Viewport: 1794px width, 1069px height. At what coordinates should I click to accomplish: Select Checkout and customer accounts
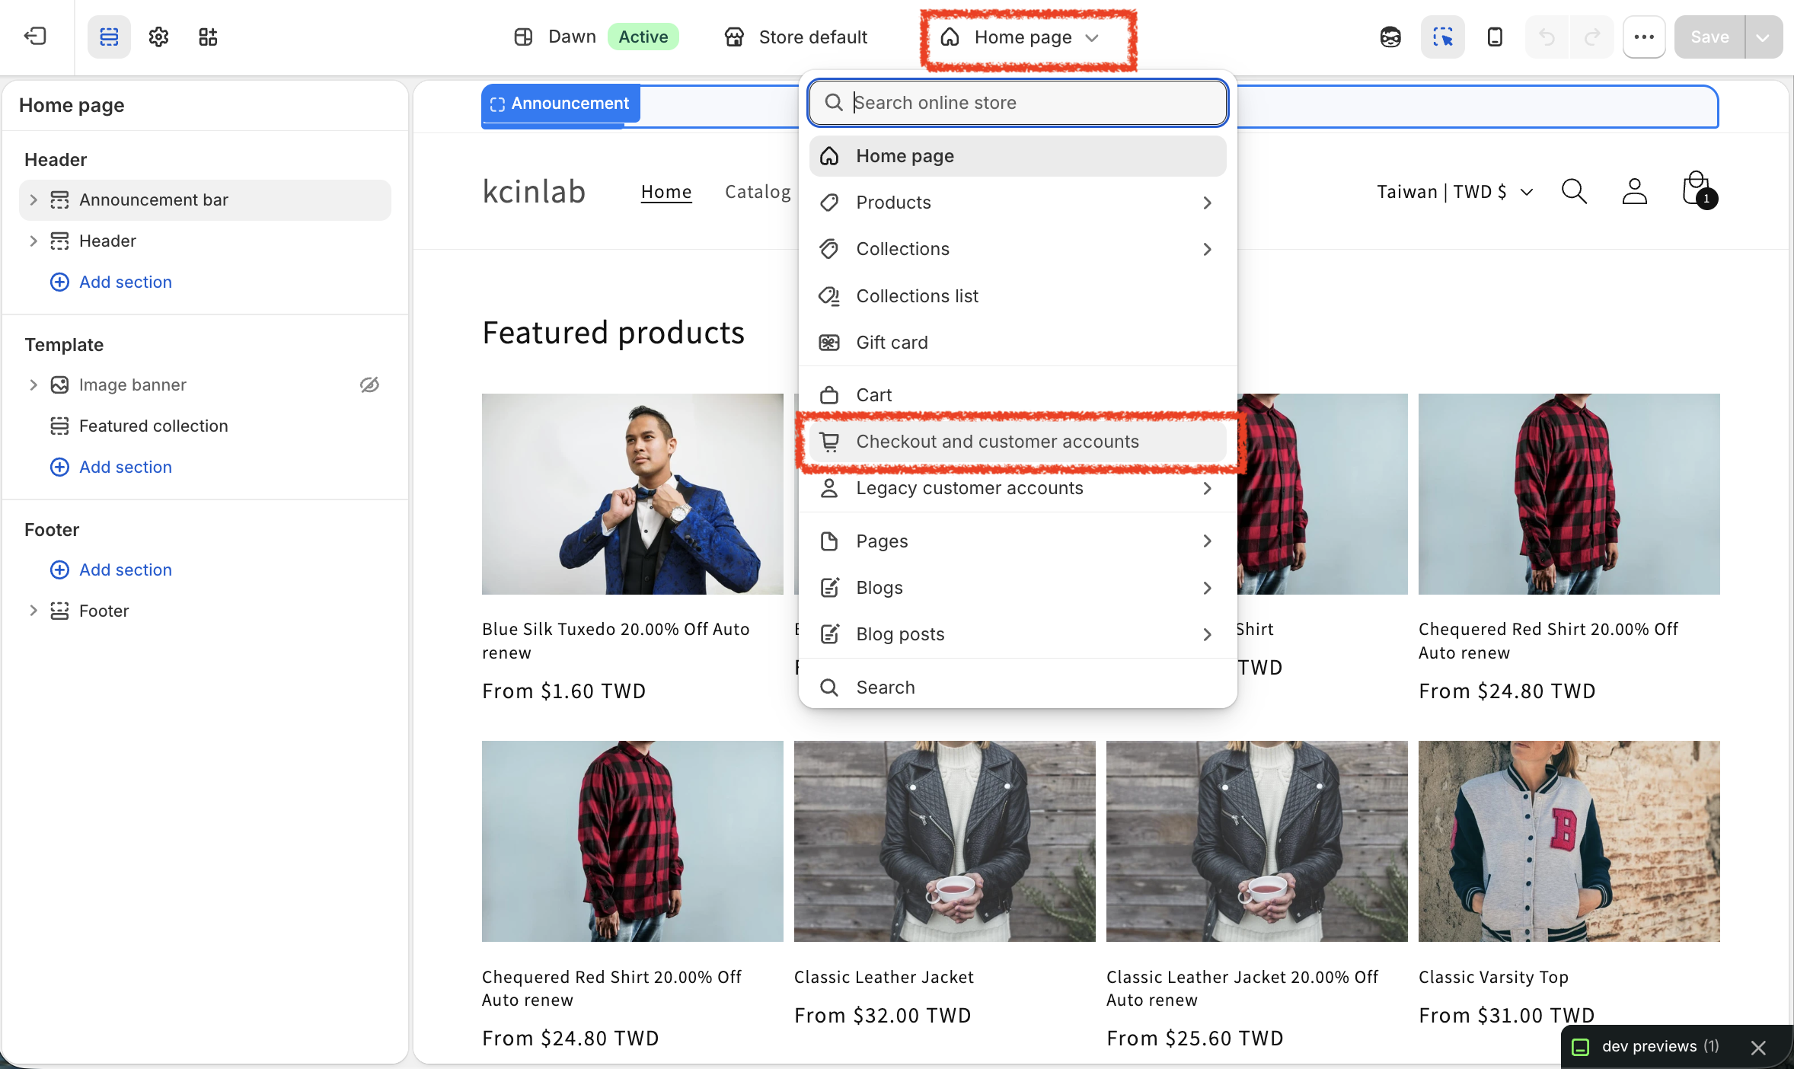point(1017,442)
